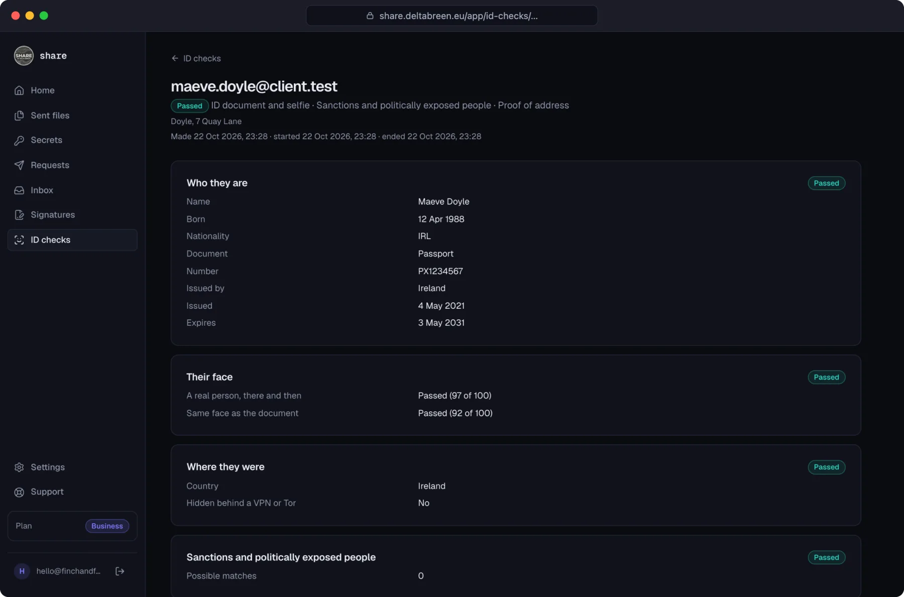
Task: Click the back arrow beside ID checks
Action: pos(175,58)
